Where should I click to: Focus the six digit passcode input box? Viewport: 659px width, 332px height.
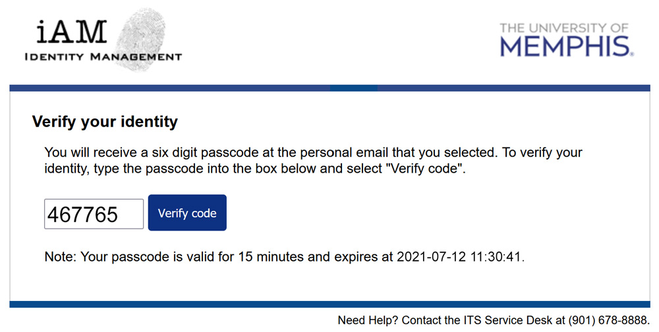[x=94, y=214]
